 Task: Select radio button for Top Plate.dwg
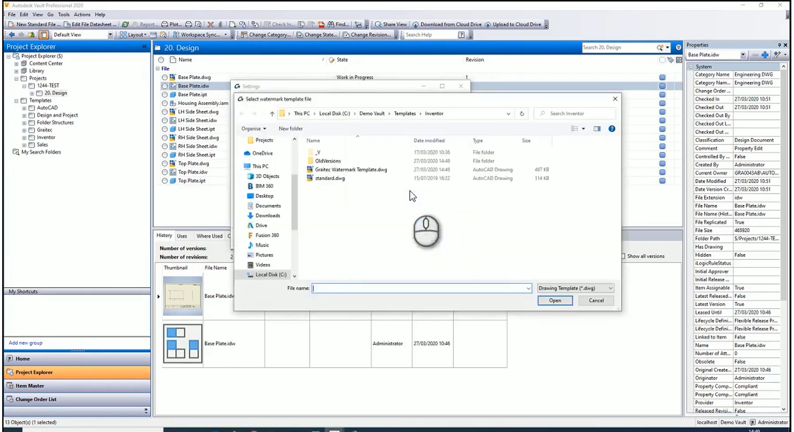[164, 164]
